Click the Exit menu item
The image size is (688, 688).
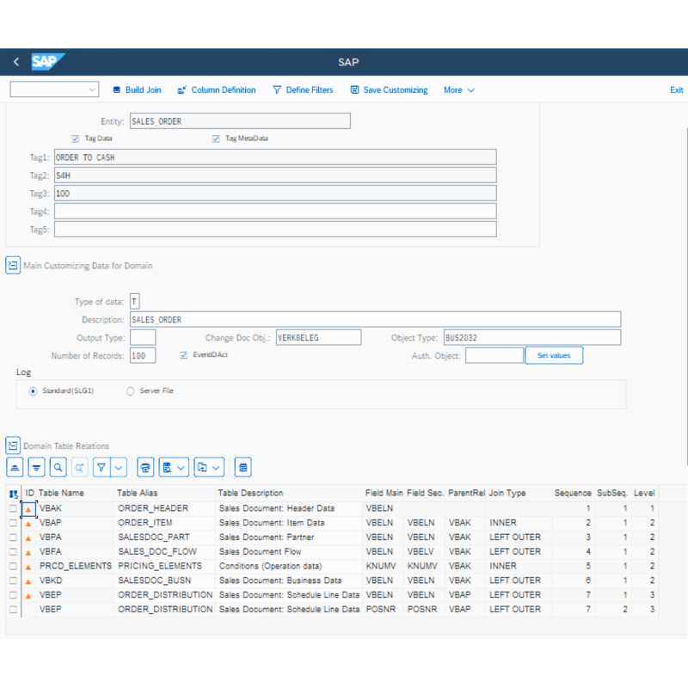676,90
